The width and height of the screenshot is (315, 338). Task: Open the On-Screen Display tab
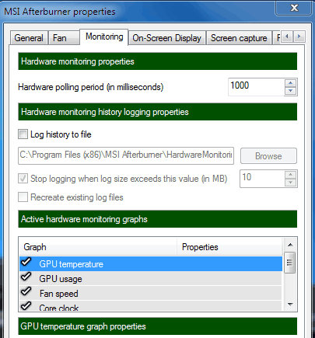click(166, 38)
